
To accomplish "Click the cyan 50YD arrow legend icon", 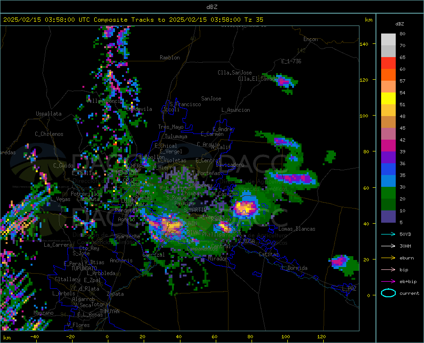I will [388, 234].
